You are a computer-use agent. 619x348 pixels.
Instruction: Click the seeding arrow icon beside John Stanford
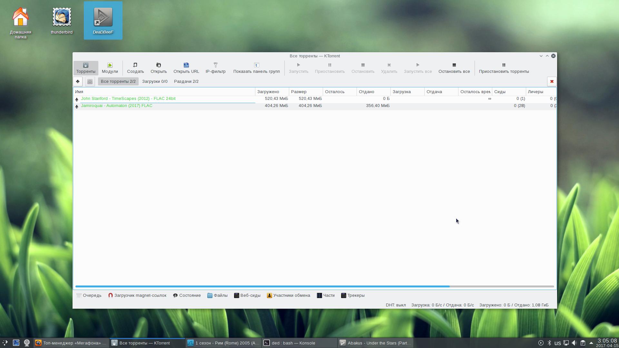(77, 100)
